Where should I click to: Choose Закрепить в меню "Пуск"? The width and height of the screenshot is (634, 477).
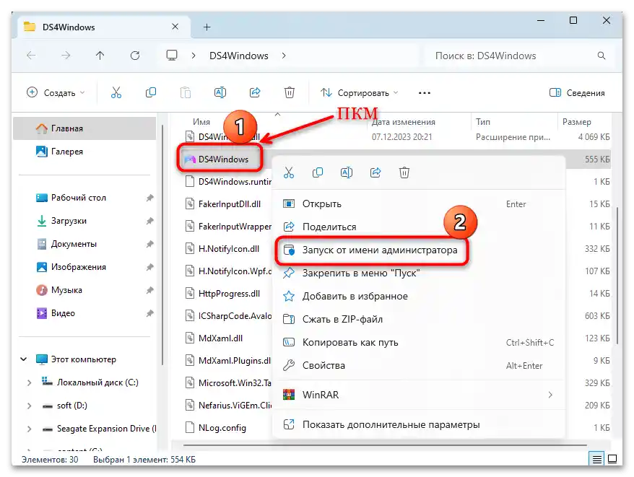pyautogui.click(x=419, y=273)
